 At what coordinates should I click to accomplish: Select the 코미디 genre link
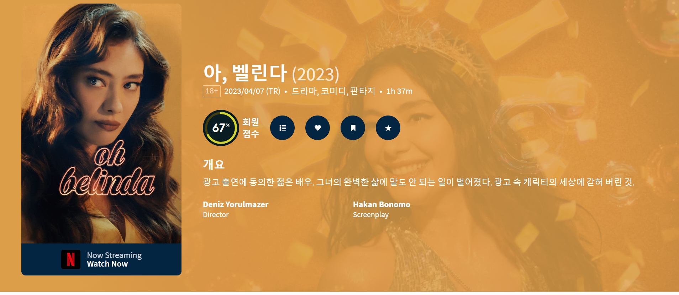pos(333,91)
